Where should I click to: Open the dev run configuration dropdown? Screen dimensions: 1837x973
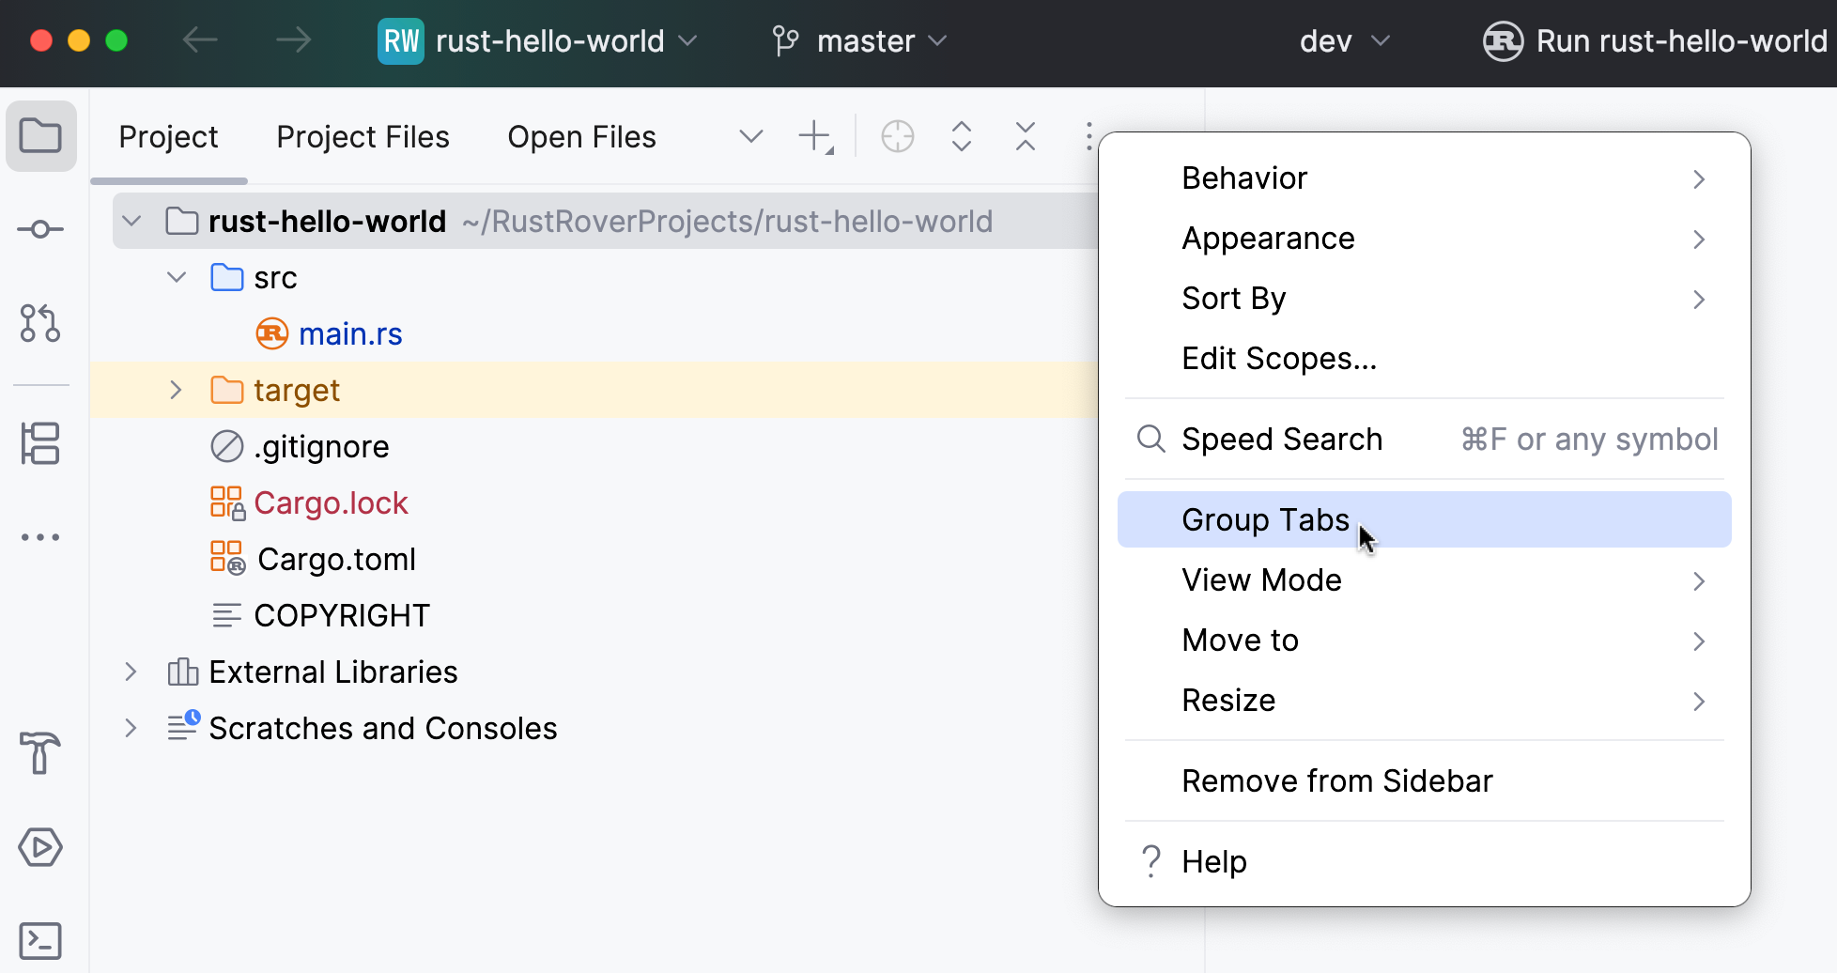(1343, 40)
